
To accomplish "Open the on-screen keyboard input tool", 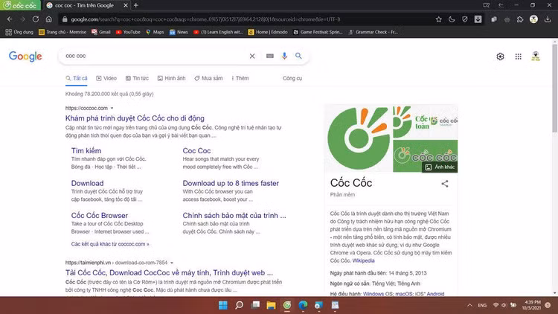I will (x=269, y=56).
